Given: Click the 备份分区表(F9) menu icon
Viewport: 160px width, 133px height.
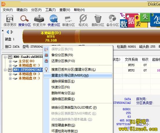Looking at the screenshot, I should click(x=46, y=55).
